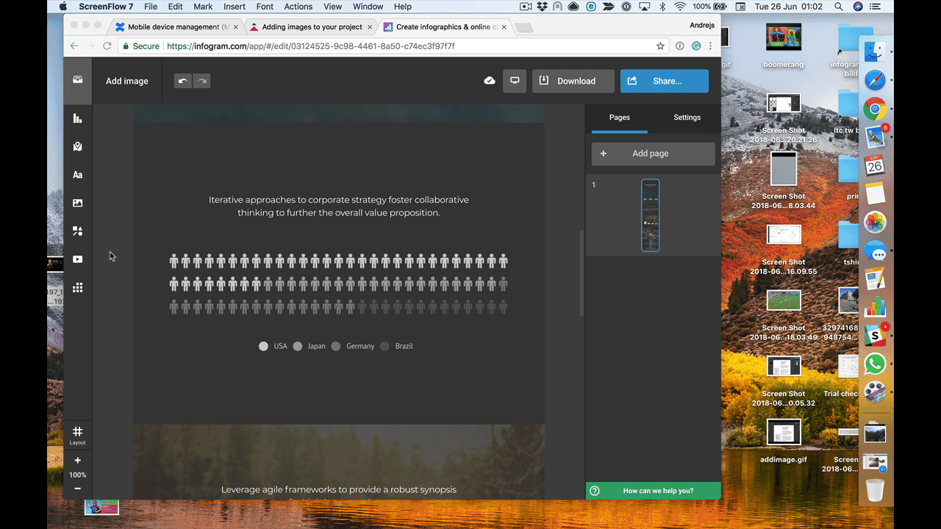
Task: Select the page 1 thumbnail
Action: tap(650, 215)
